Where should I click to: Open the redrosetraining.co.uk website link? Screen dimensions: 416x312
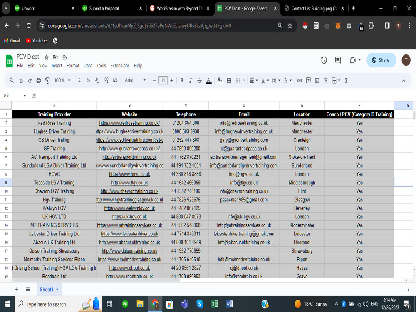(129, 123)
